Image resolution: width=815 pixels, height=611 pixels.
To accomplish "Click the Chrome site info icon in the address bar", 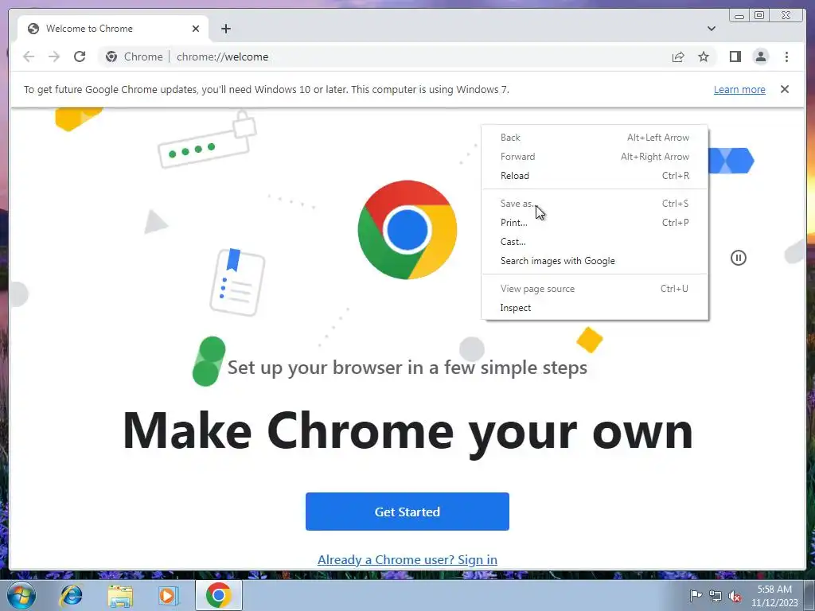I will point(111,56).
